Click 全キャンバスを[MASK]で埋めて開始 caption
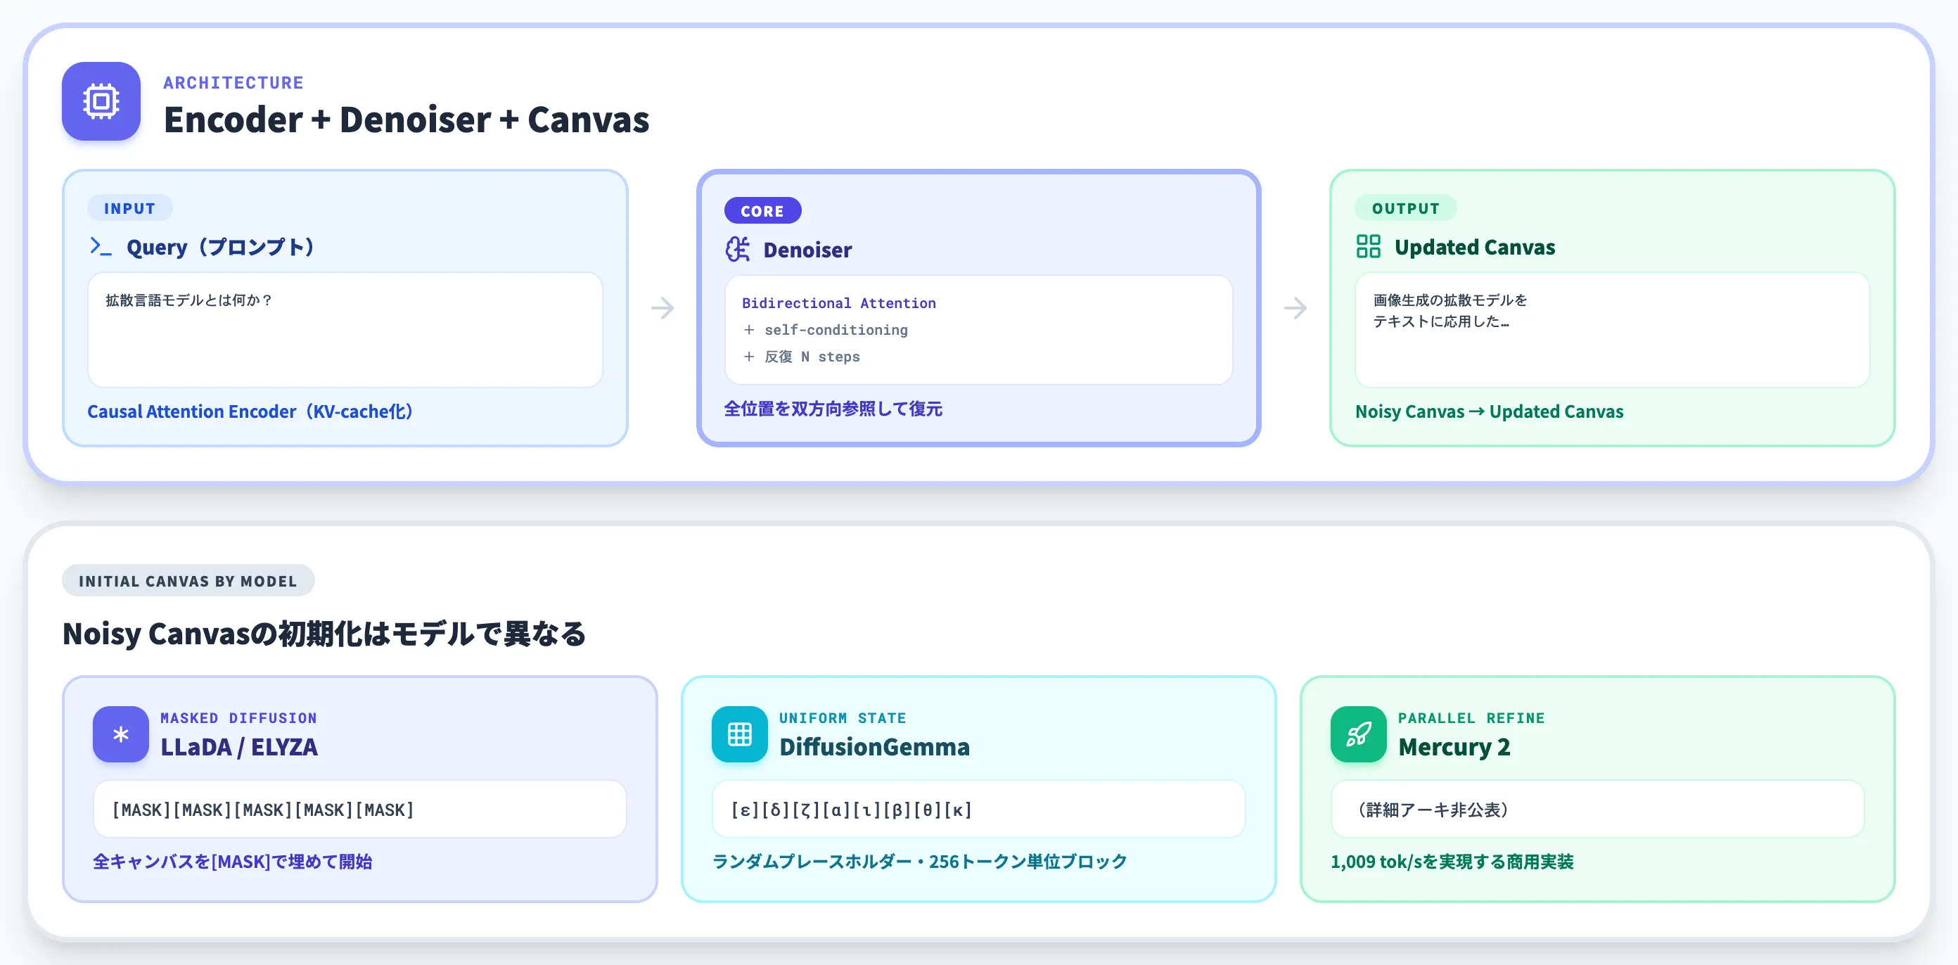Image resolution: width=1958 pixels, height=965 pixels. (x=233, y=862)
